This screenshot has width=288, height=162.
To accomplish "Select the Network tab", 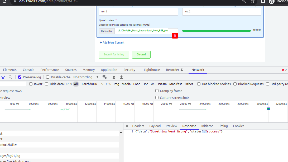I will pos(198,70).
